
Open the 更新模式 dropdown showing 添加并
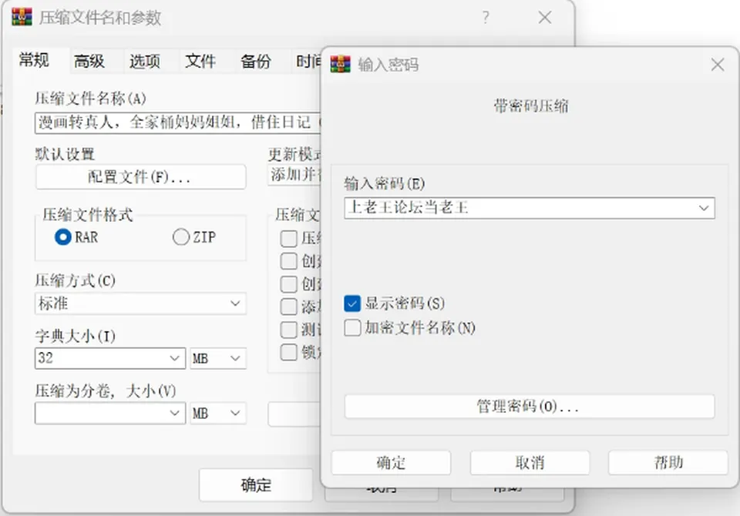point(294,175)
